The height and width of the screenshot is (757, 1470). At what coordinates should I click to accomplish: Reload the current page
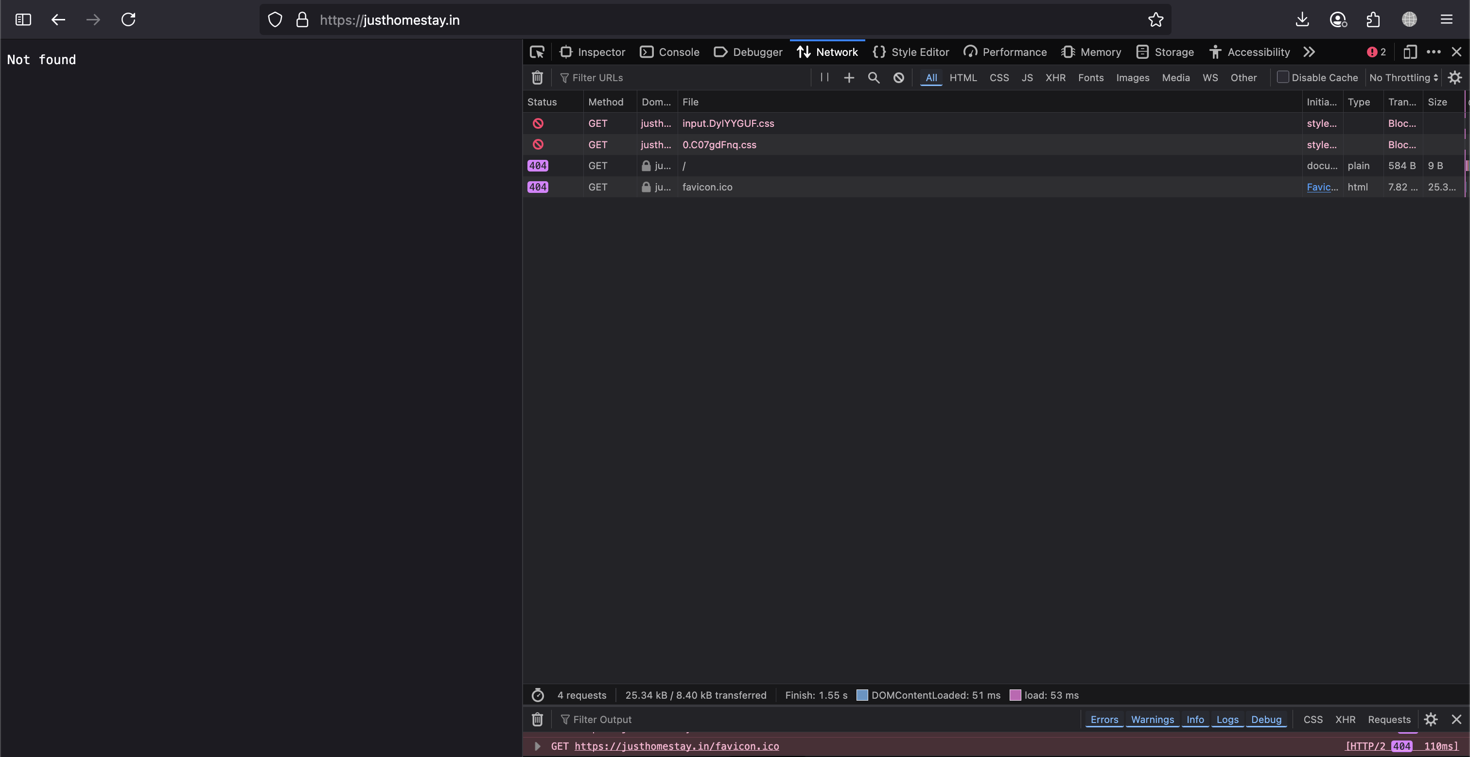[x=128, y=20]
